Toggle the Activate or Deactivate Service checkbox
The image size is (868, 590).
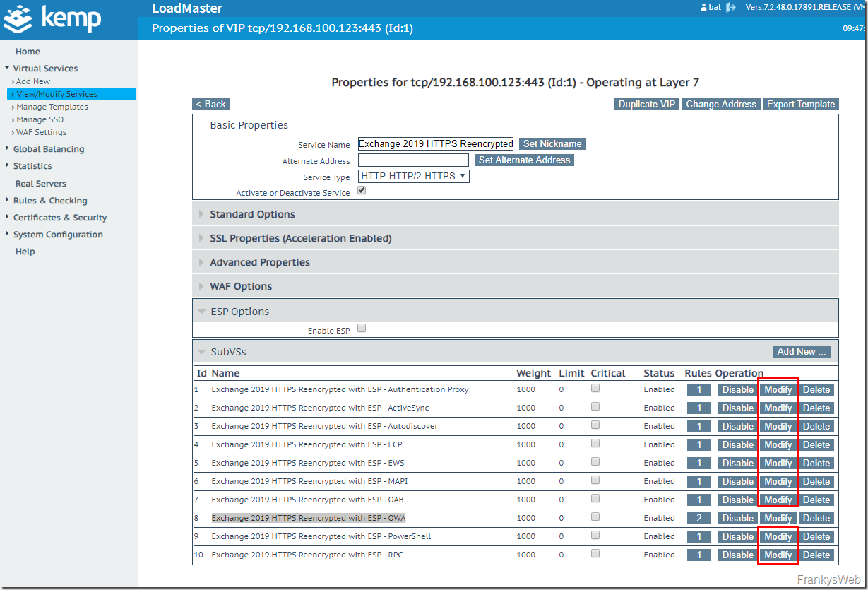click(x=362, y=191)
